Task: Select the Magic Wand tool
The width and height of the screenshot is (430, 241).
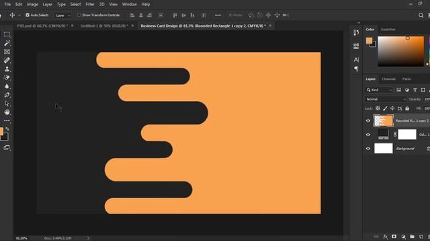Action: pyautogui.click(x=7, y=43)
